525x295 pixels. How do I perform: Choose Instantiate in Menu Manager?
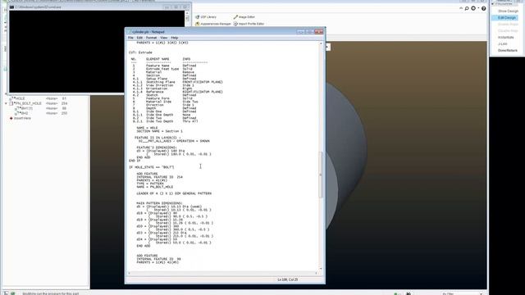506,38
